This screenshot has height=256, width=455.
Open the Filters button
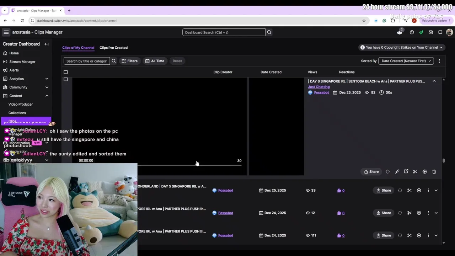click(129, 61)
